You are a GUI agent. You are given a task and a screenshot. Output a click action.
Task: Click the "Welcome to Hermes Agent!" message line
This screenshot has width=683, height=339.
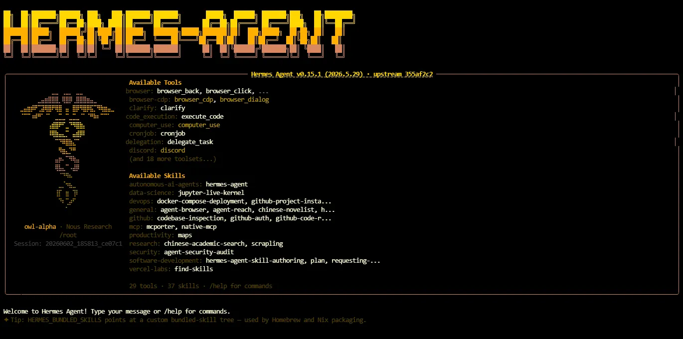point(117,312)
